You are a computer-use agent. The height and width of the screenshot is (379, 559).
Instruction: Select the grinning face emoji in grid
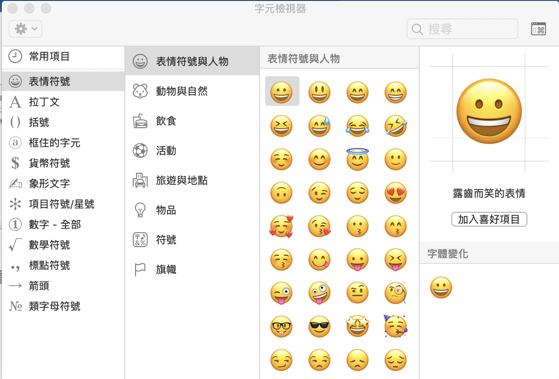[x=282, y=92]
